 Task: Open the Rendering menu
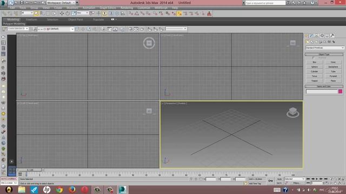(127, 8)
